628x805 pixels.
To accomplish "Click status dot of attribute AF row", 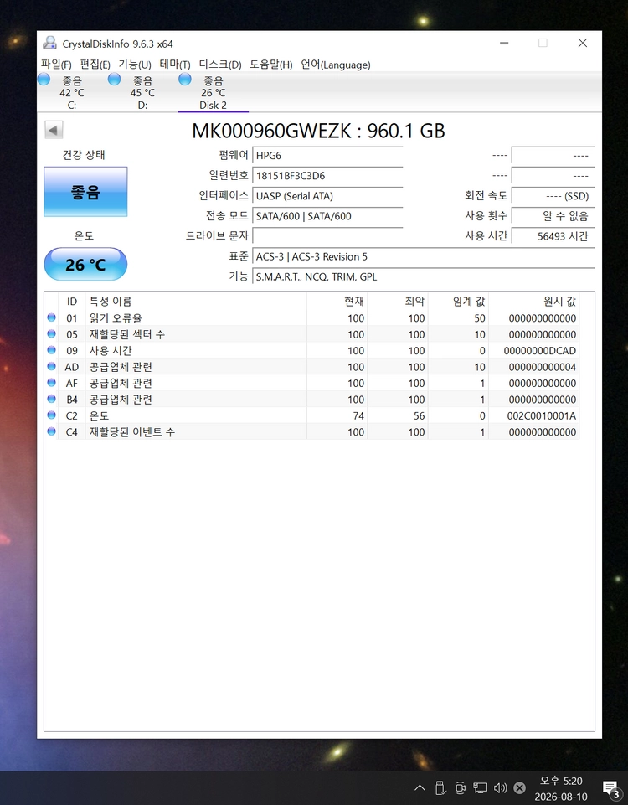I will tap(51, 383).
